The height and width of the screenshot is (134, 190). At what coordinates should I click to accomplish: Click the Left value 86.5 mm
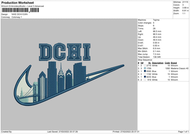coord(157,31)
